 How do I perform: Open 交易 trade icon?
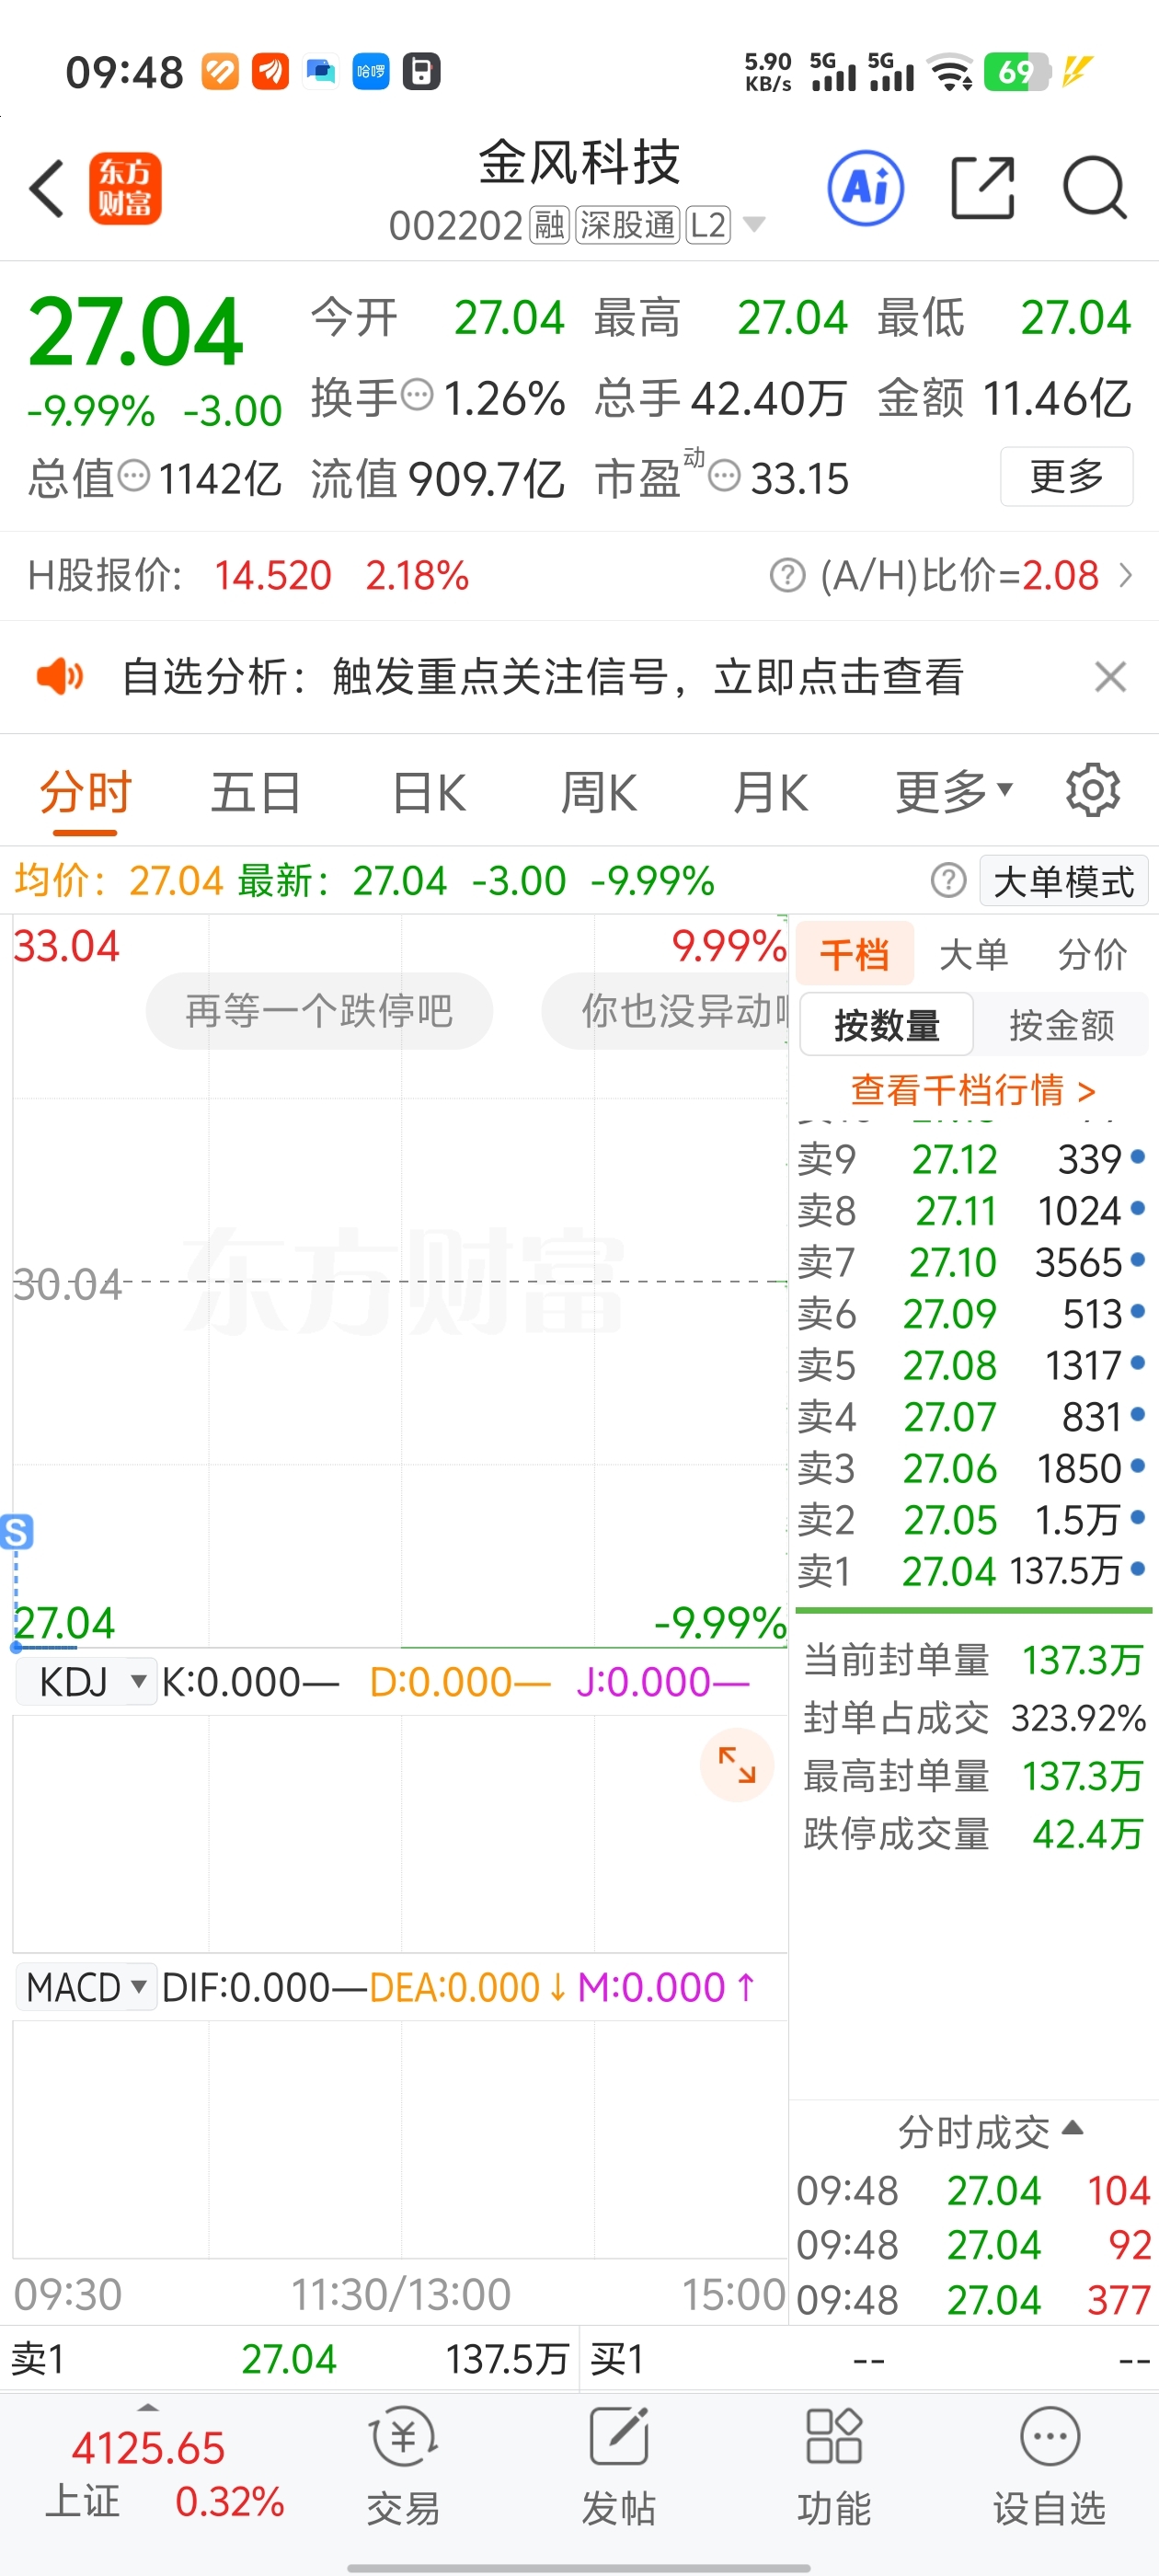pyautogui.click(x=403, y=2466)
